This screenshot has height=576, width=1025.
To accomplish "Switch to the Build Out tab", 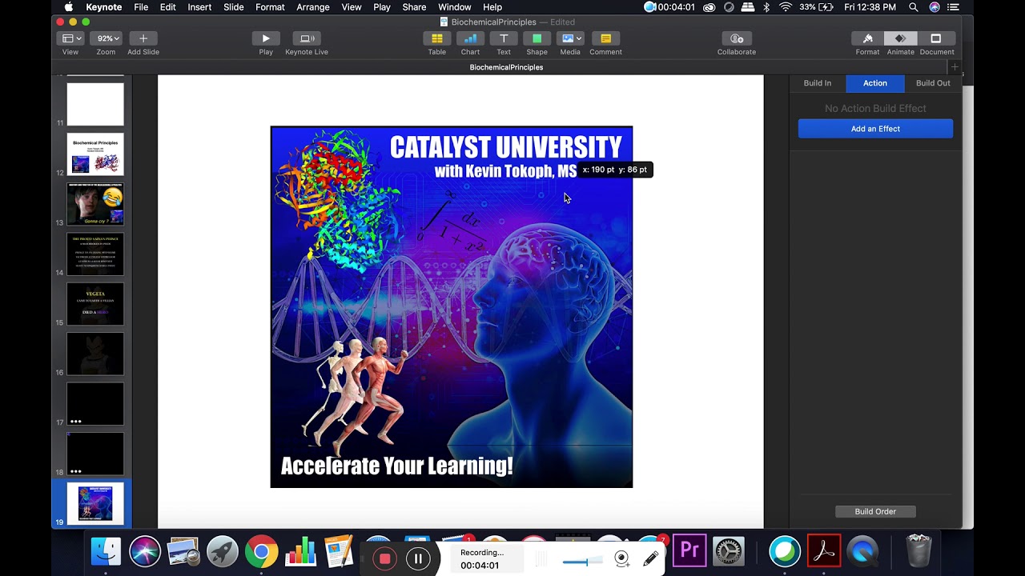I will [x=933, y=83].
